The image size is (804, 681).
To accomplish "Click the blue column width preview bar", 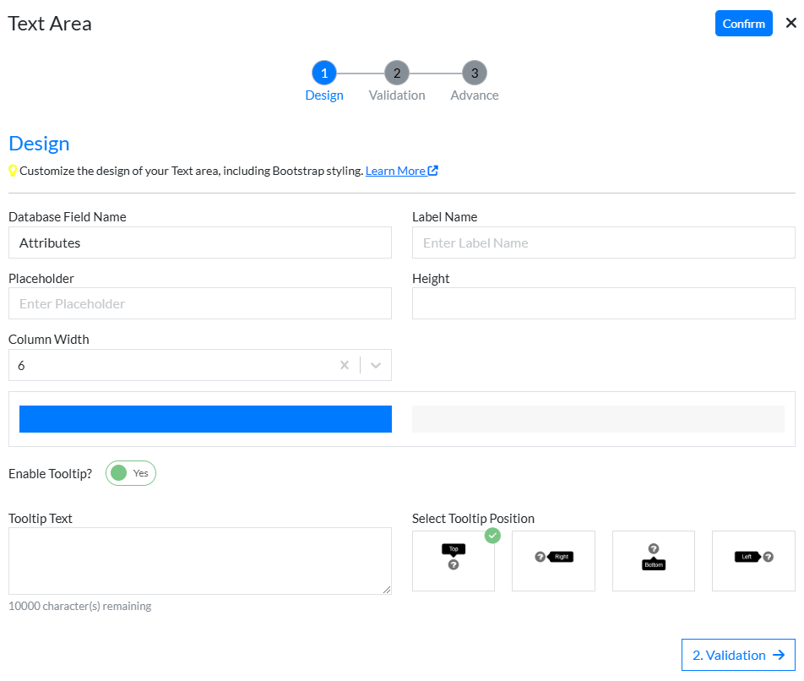I will click(205, 419).
